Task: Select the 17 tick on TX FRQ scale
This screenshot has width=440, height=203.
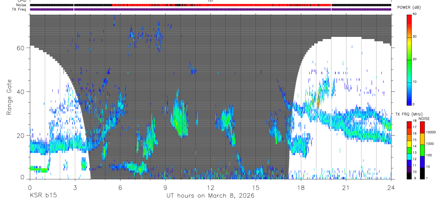Action: 415,127
